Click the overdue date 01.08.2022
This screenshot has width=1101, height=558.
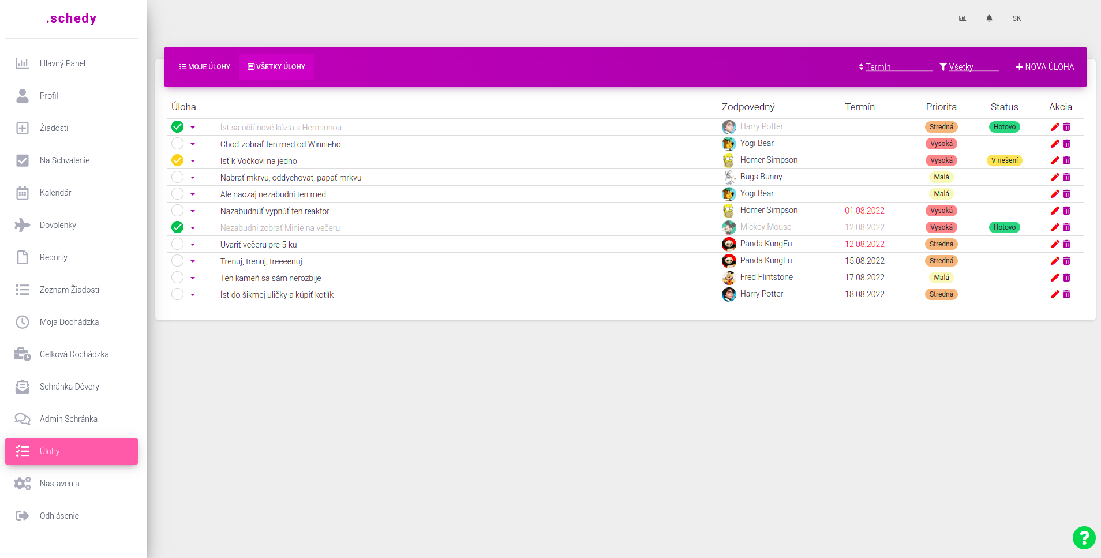point(864,211)
